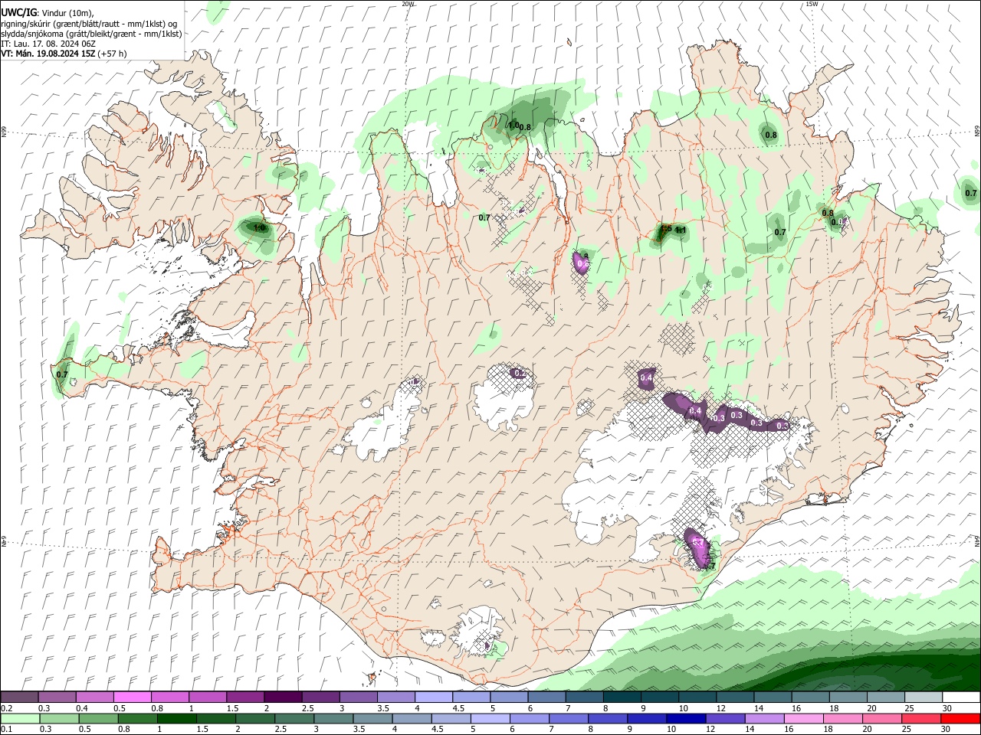Click the '1.5' precipitation value on the map
This screenshot has height=735, width=981.
coord(665,228)
